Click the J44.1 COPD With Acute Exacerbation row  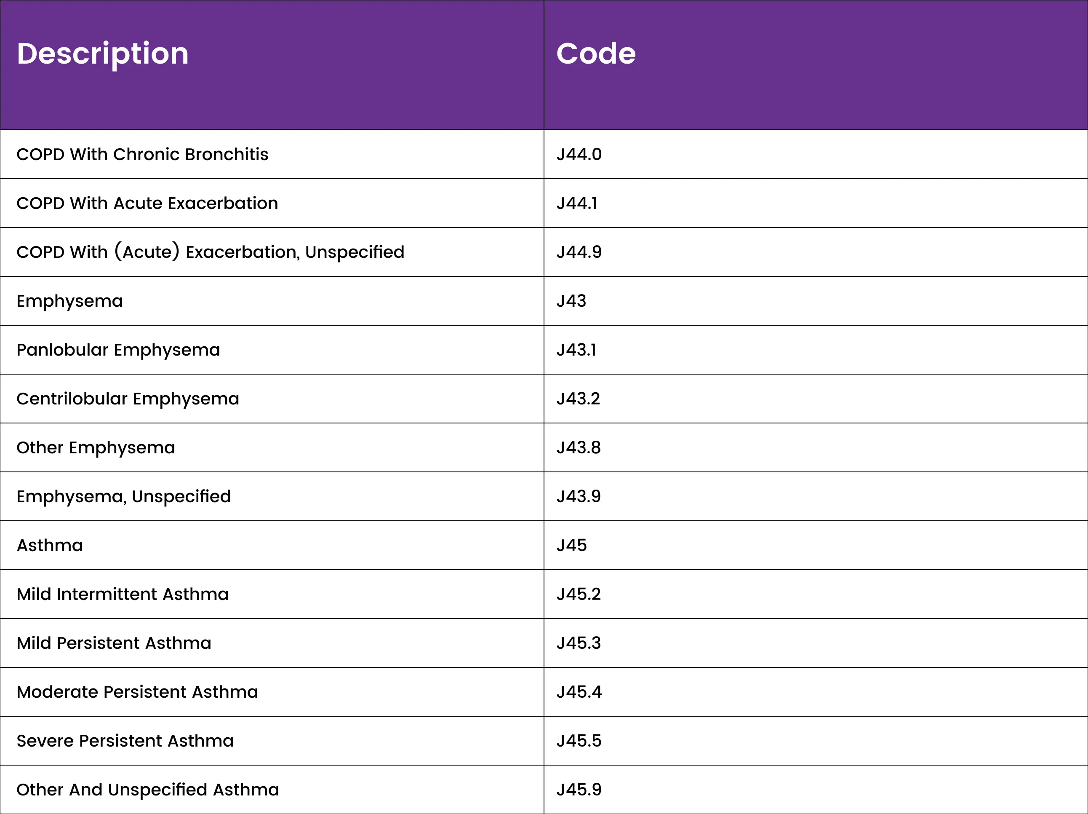pos(544,203)
